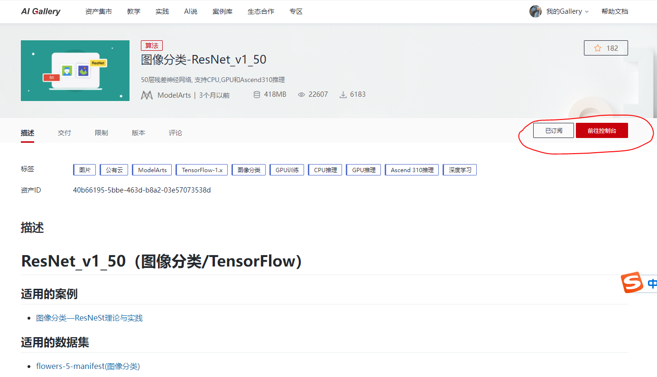Click the CPU推理 tag

325,170
